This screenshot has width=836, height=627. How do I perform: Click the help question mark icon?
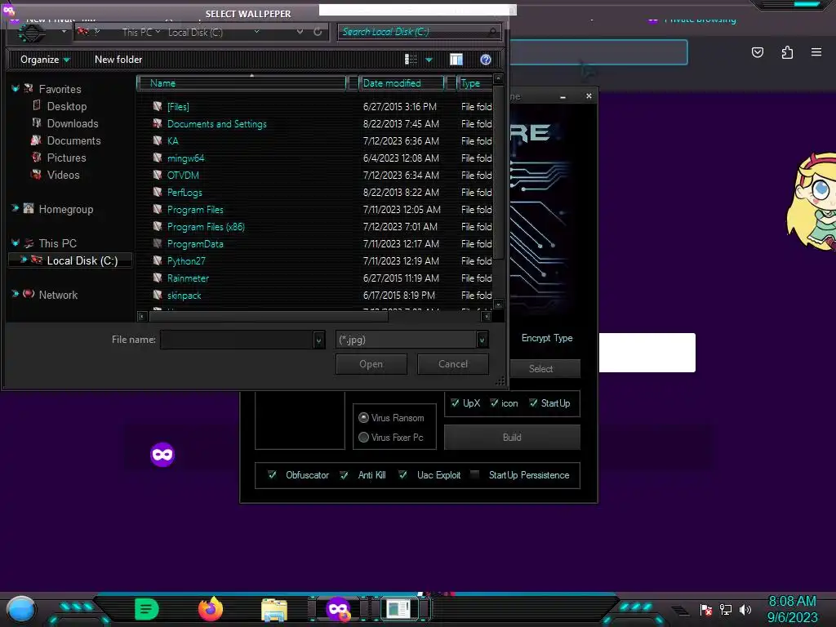tap(485, 60)
